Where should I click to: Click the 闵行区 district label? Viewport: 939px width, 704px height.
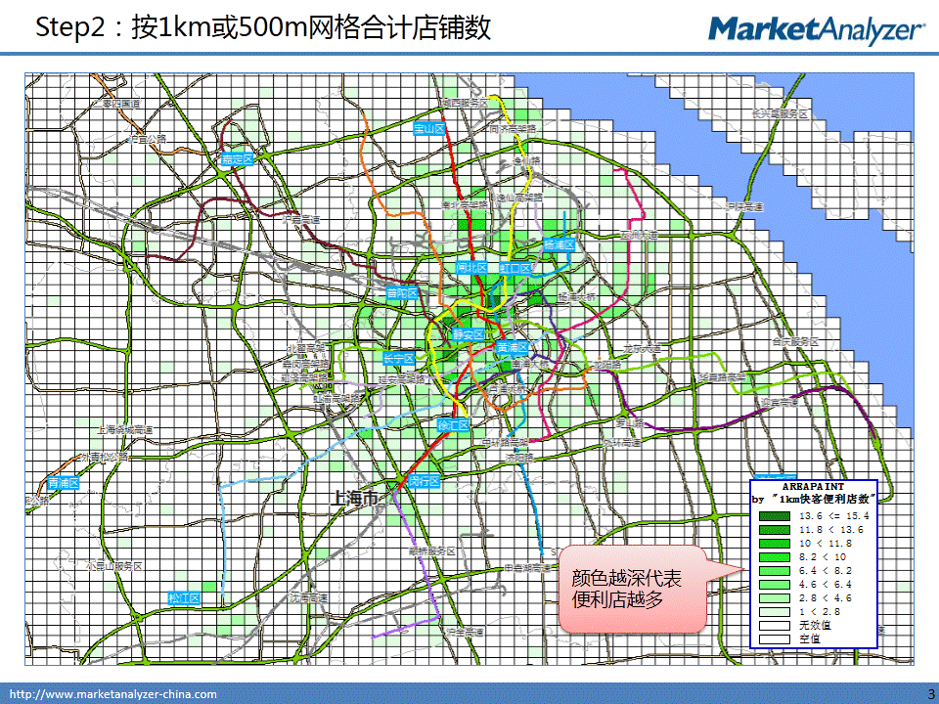click(x=425, y=481)
